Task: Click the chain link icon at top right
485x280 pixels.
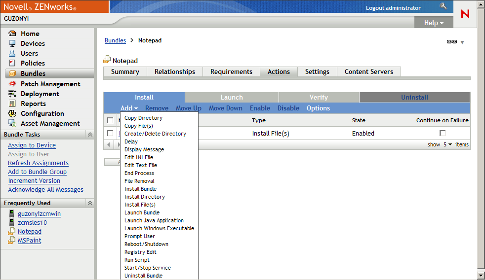Action: point(452,42)
